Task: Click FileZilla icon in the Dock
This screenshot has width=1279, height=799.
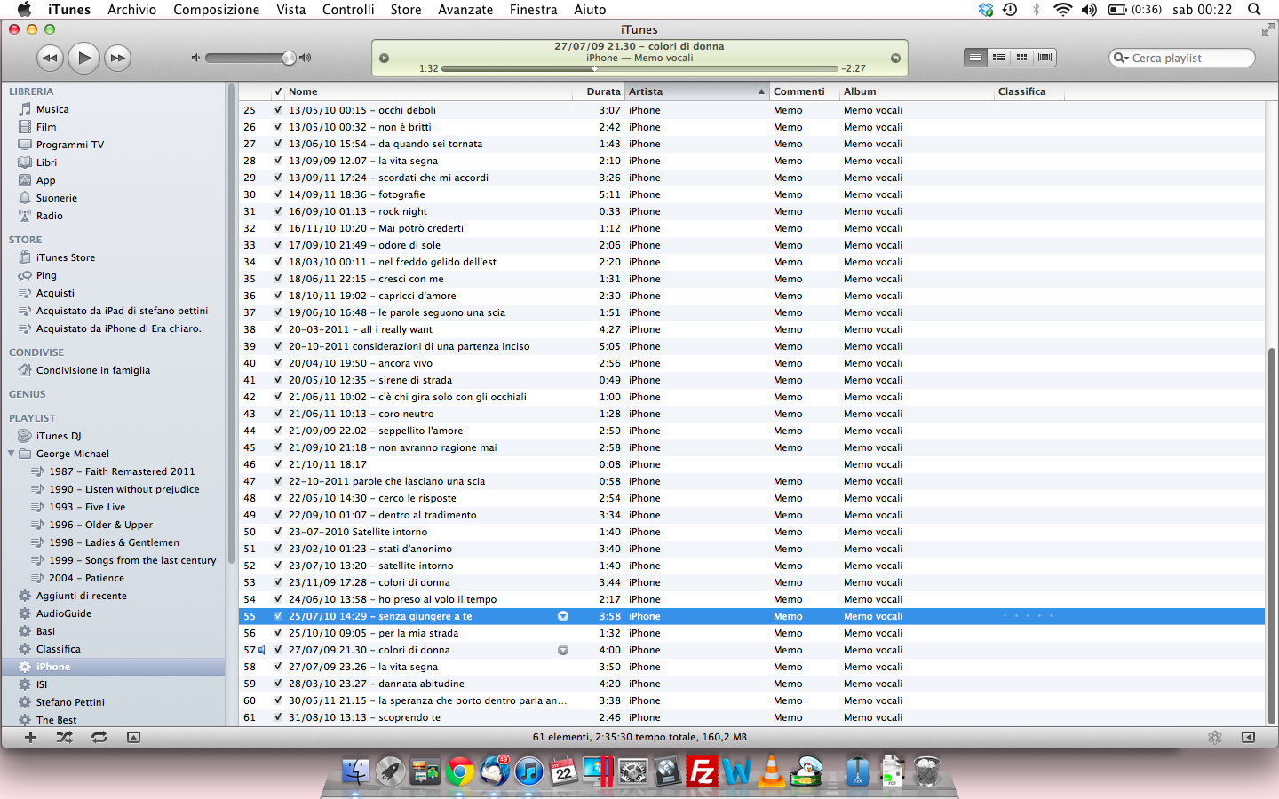Action: [702, 771]
